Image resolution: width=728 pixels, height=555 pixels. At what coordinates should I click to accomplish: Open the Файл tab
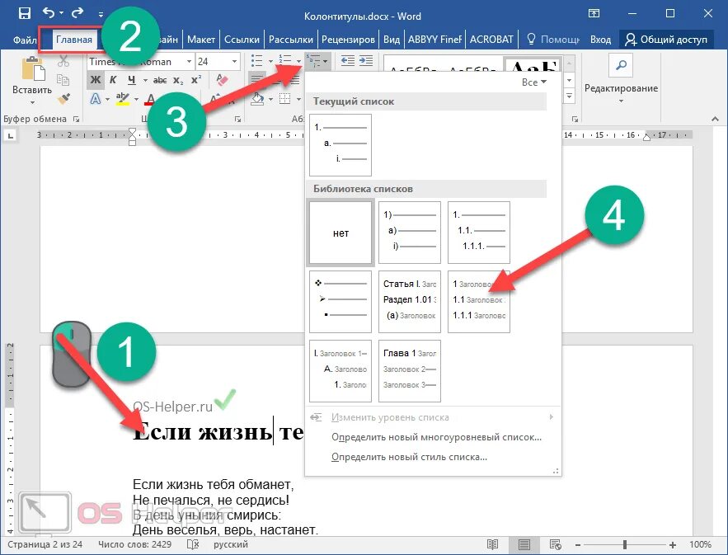pos(24,40)
